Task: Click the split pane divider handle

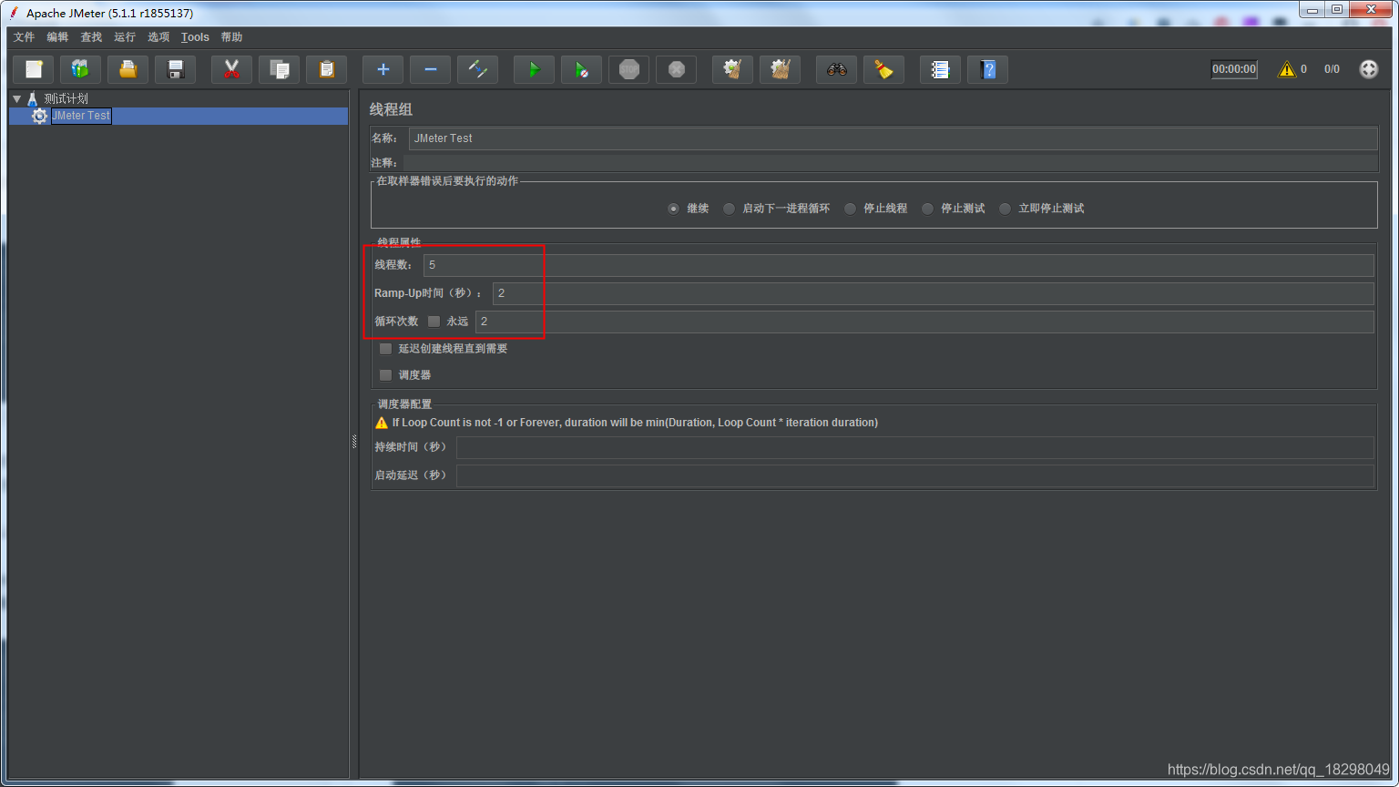Action: coord(354,442)
